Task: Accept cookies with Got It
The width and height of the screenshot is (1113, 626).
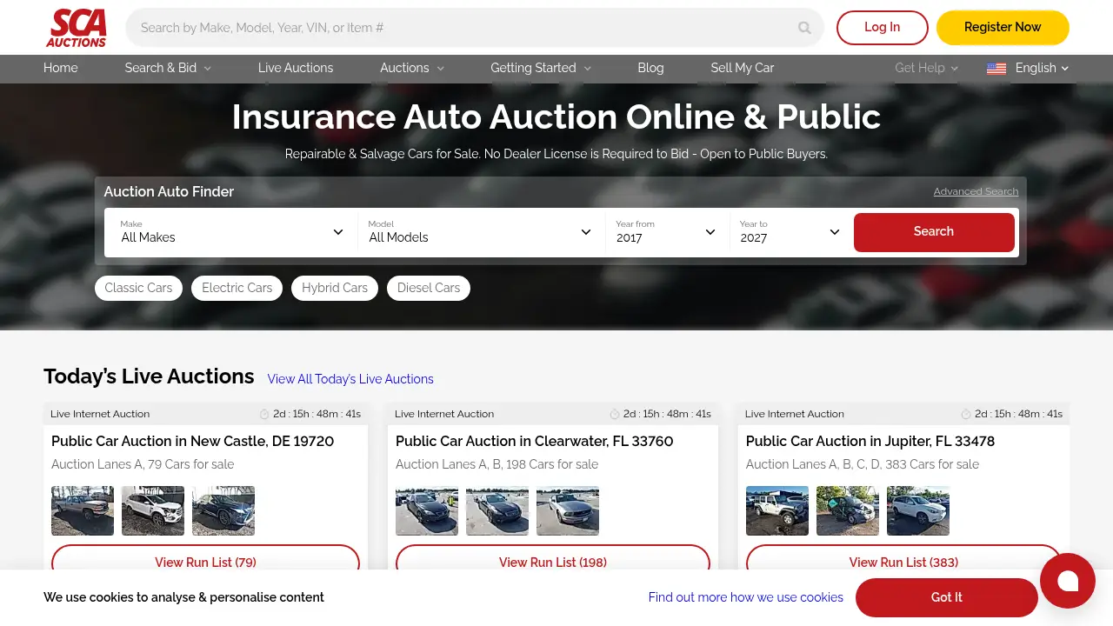Action: 947,597
